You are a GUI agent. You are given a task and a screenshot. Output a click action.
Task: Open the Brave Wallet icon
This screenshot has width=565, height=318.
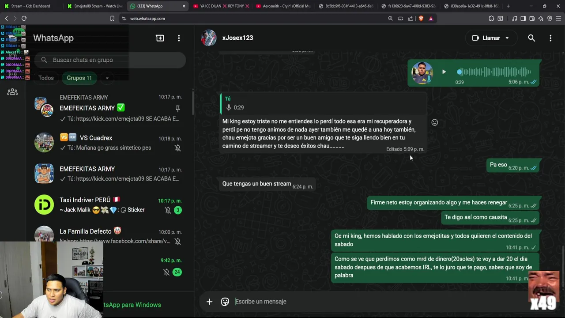point(532,19)
